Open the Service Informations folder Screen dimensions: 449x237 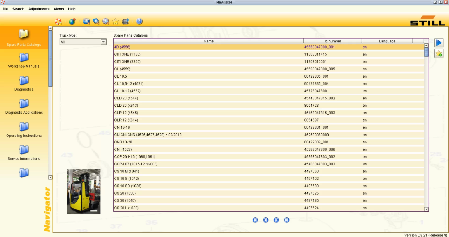(x=24, y=153)
